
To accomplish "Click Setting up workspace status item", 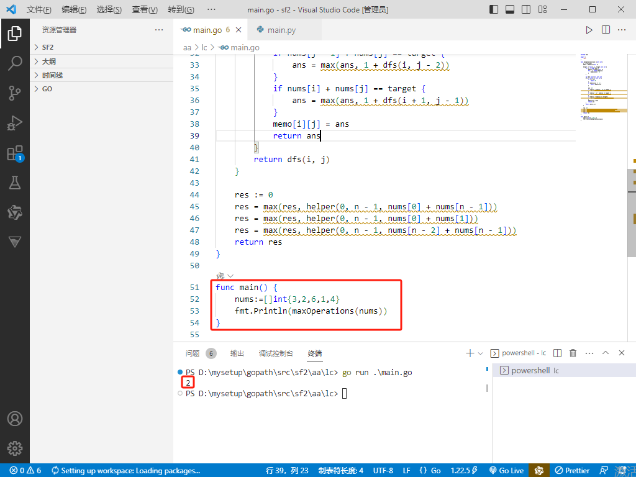I will click(x=126, y=471).
